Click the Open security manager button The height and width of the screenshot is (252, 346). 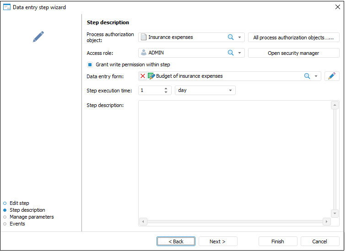293,53
